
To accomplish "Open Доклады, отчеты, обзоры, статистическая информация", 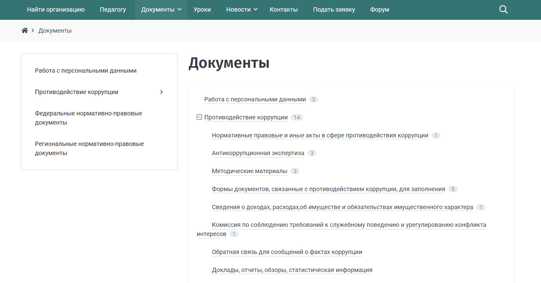I will [292, 270].
